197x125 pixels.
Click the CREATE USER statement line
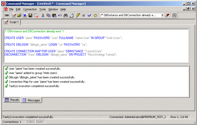[63, 38]
